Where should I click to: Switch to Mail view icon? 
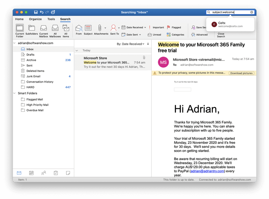pyautogui.click(x=19, y=173)
